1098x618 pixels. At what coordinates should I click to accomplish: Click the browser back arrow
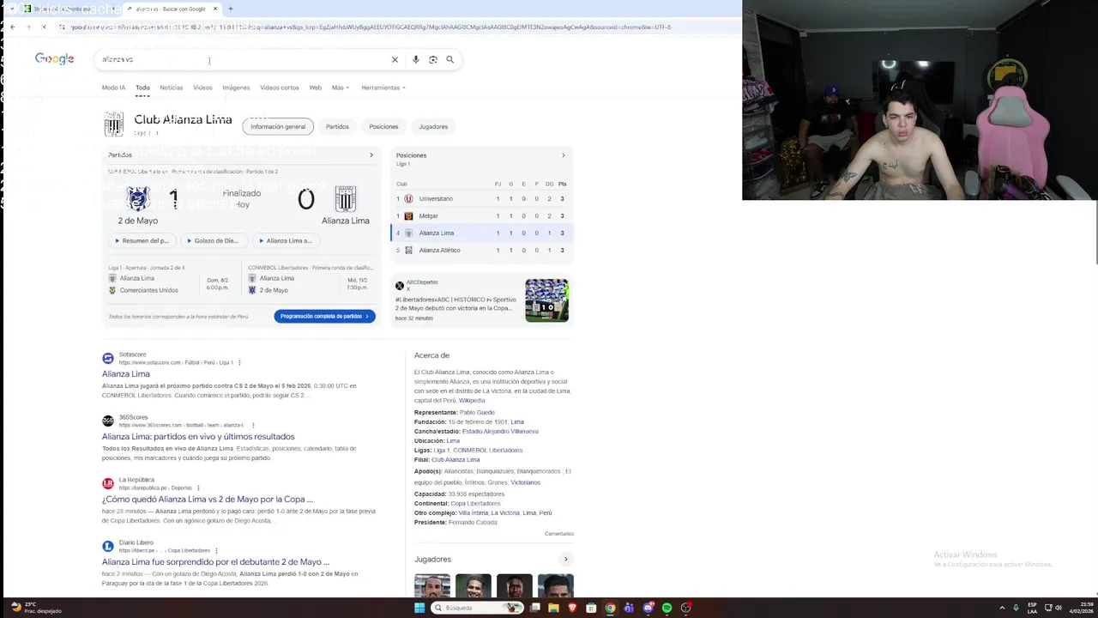tap(12, 27)
